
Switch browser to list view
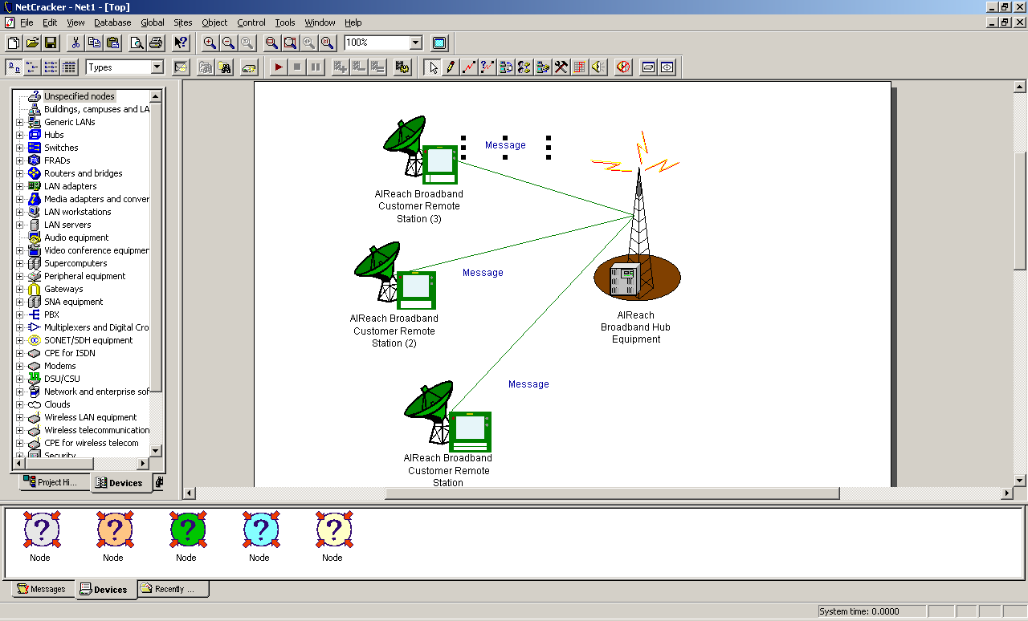51,67
